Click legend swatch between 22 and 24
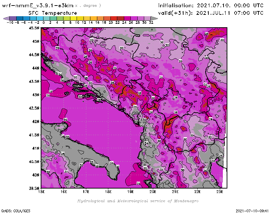 [x=120, y=18]
